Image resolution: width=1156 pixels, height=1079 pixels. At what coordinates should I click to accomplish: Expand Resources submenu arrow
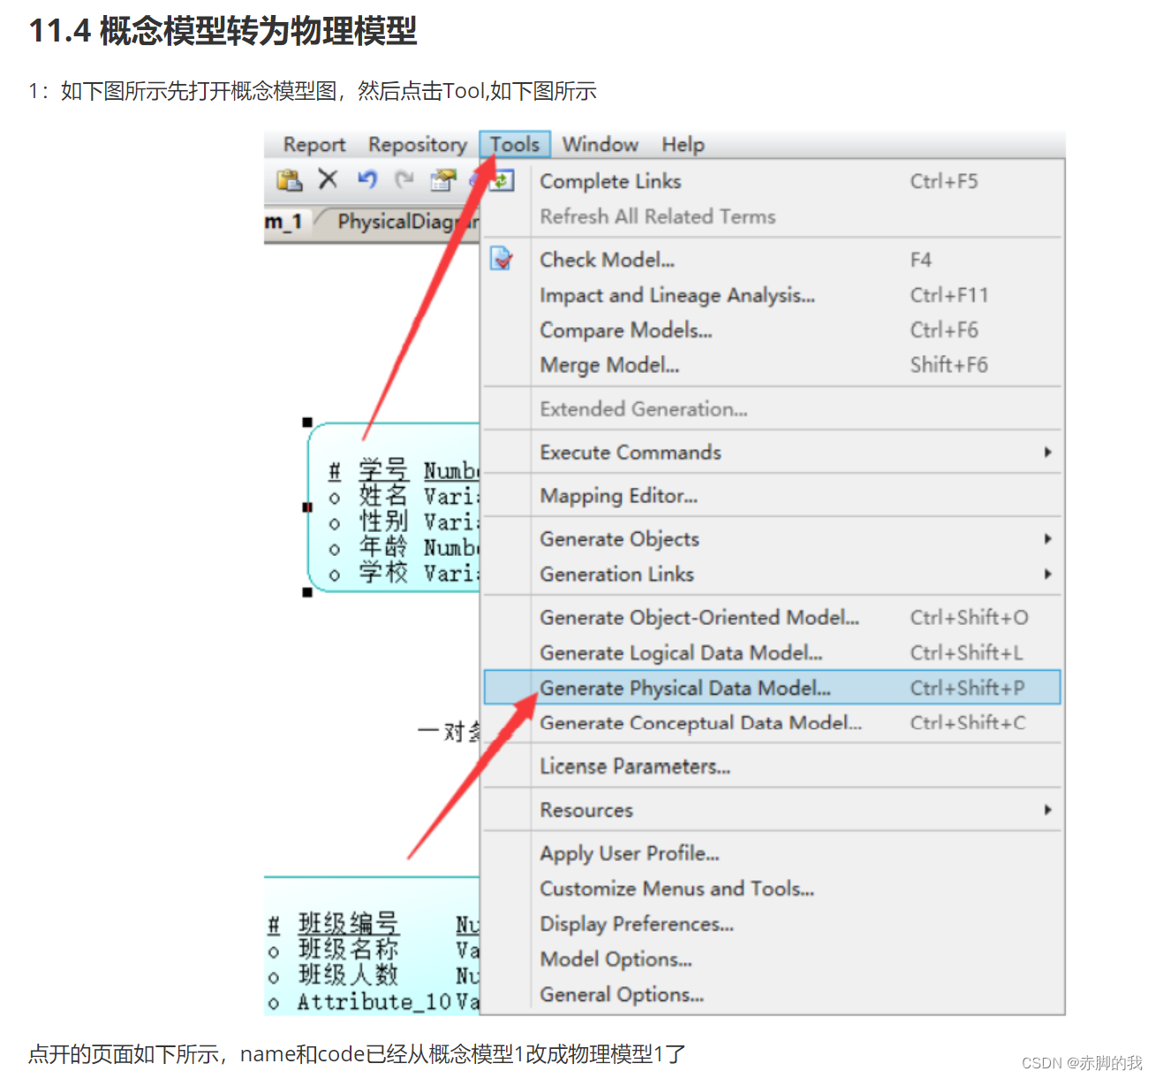click(1047, 810)
